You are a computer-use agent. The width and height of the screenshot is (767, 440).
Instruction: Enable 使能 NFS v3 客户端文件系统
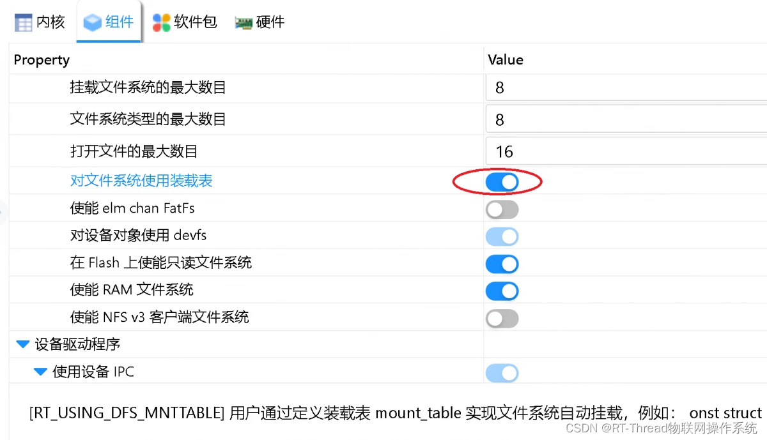click(x=502, y=318)
